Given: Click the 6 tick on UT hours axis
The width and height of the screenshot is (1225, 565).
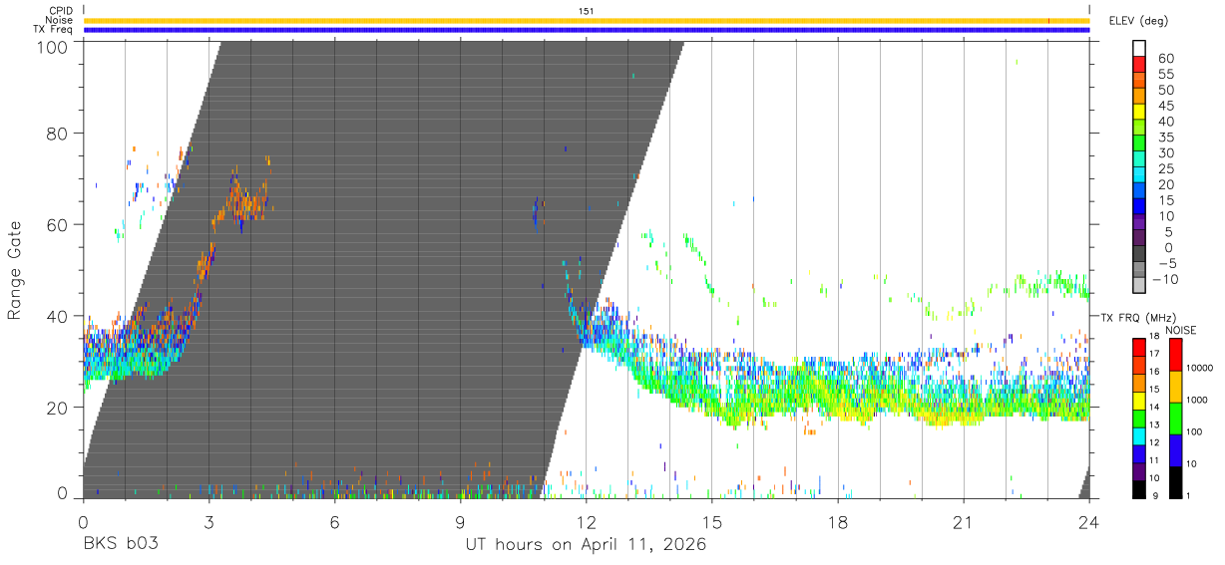Looking at the screenshot, I should point(334,522).
